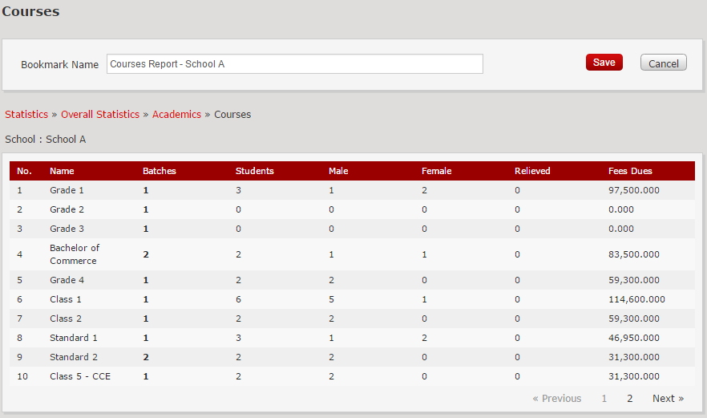Screen dimensions: 707x418
Task: Go to page 2 of results
Action: (630, 399)
